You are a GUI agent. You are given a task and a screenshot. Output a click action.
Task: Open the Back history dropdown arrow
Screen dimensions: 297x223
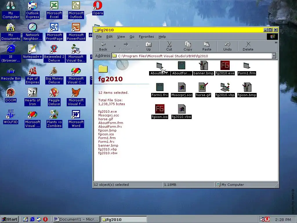(x=114, y=46)
